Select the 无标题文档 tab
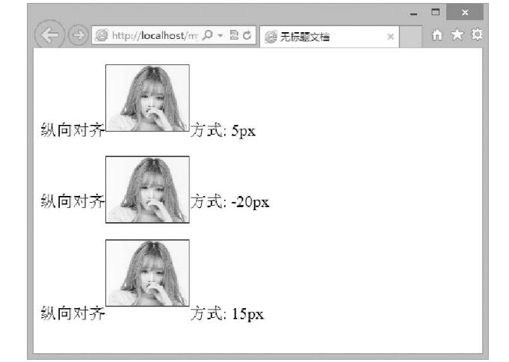The height and width of the screenshot is (362, 509). click(x=321, y=37)
